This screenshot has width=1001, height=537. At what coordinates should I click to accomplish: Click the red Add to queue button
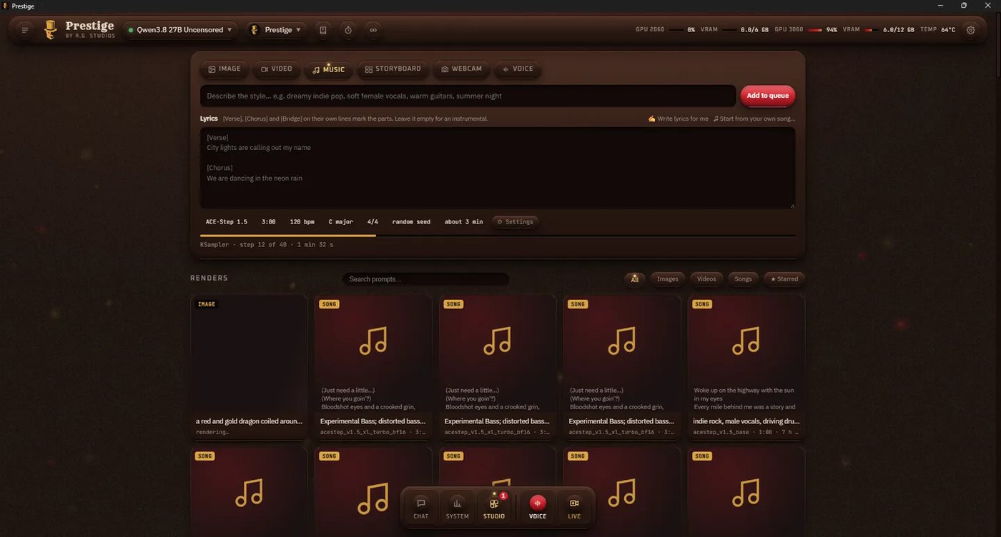(768, 96)
